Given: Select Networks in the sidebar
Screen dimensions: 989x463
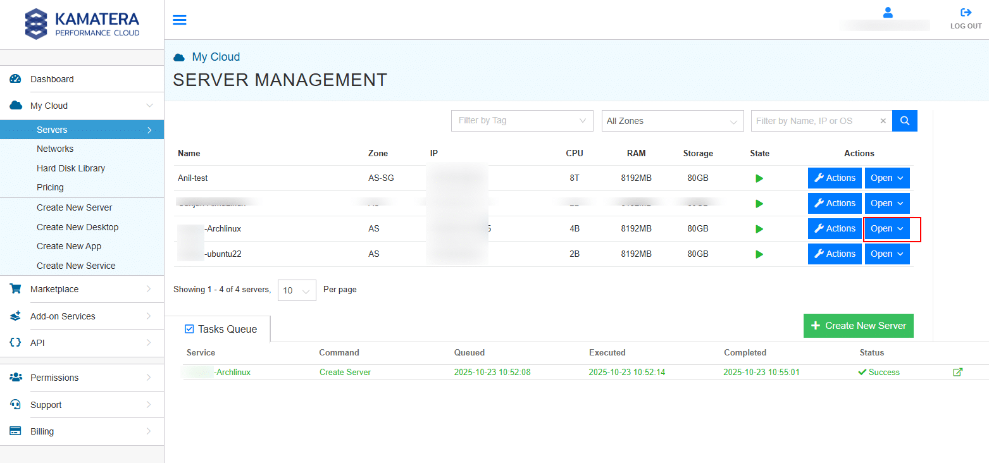Looking at the screenshot, I should [55, 149].
